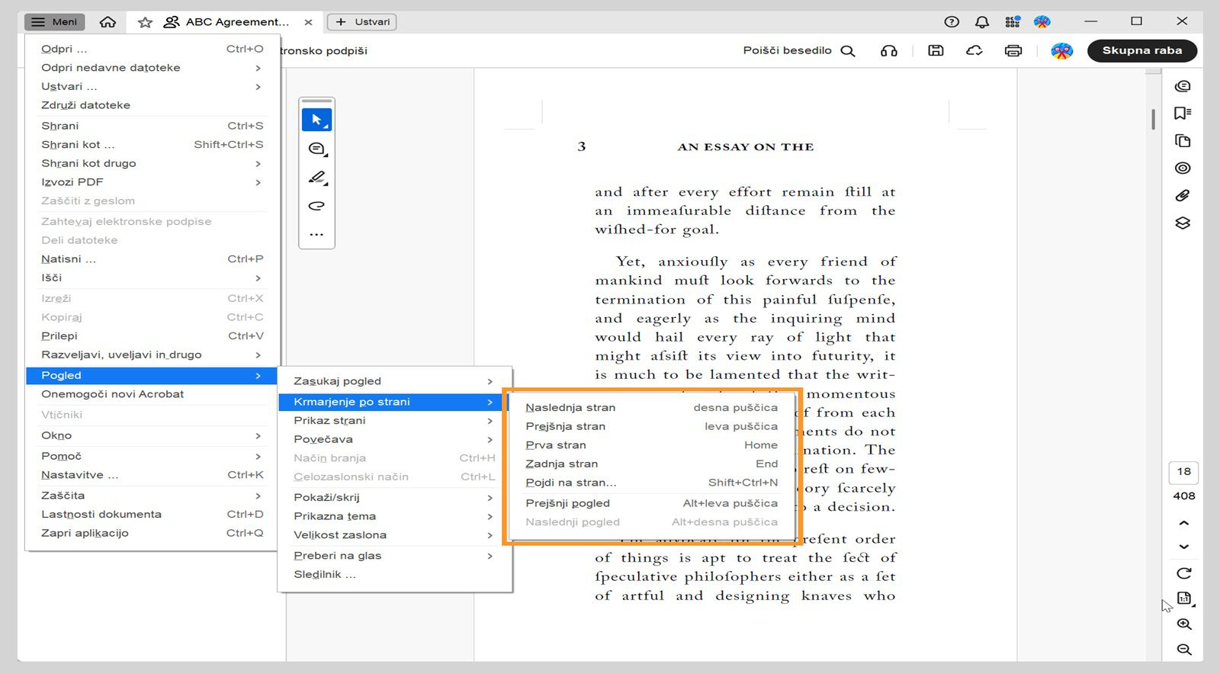Click the Ustvari new tab button

tap(362, 22)
